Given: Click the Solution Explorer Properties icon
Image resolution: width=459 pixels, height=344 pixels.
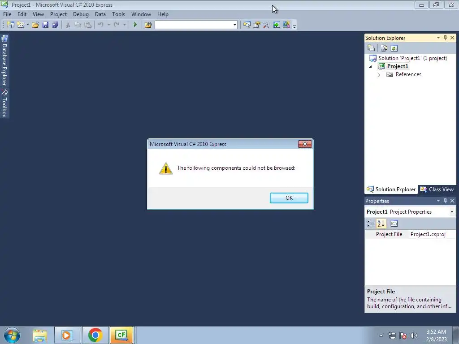Looking at the screenshot, I should 371,48.
